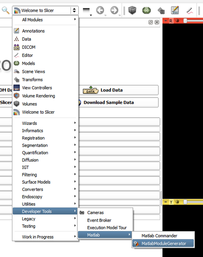Open Scene Views from the menu
The width and height of the screenshot is (203, 257).
45,72
